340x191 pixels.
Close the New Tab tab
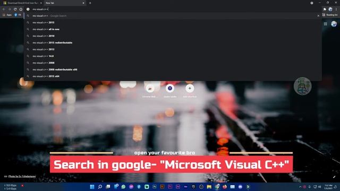click(x=83, y=3)
